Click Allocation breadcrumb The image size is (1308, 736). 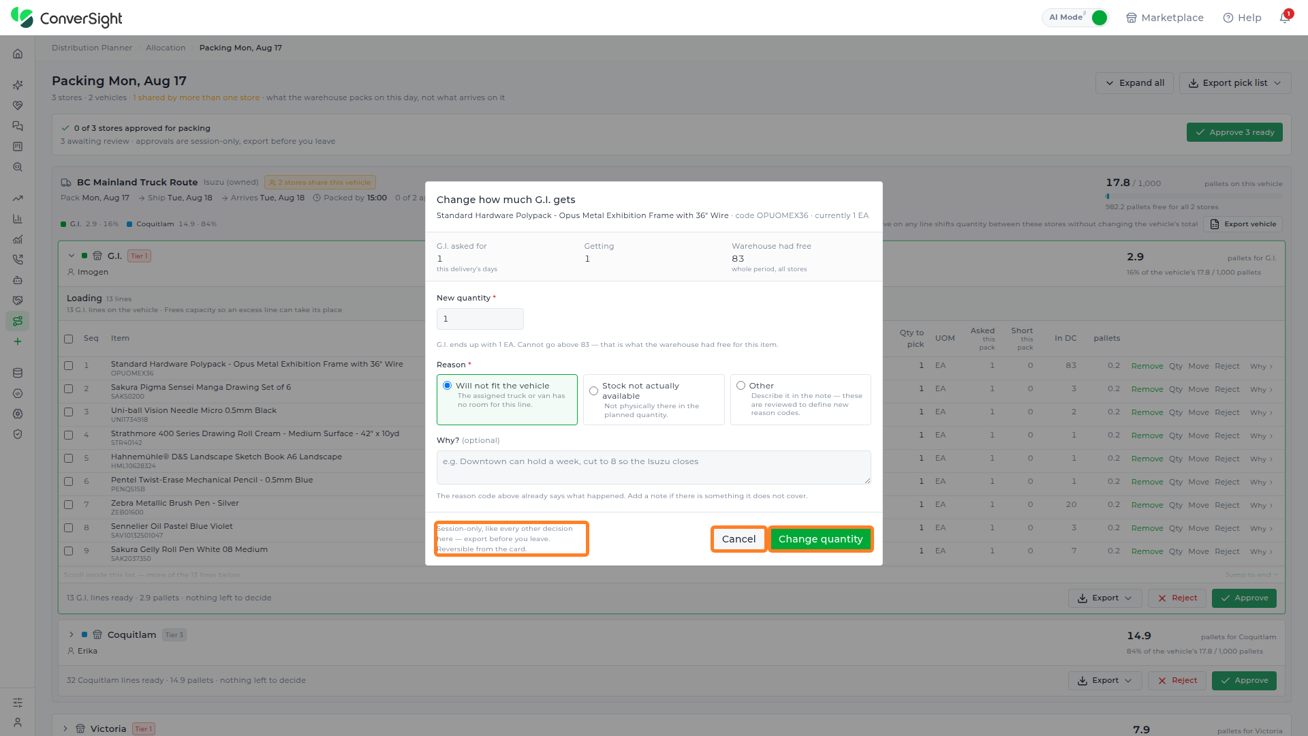click(x=166, y=48)
